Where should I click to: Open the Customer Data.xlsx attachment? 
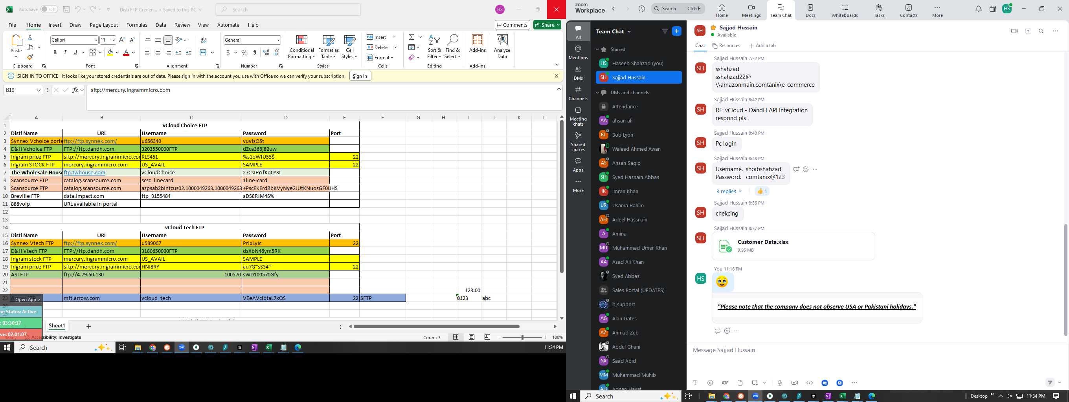point(793,246)
